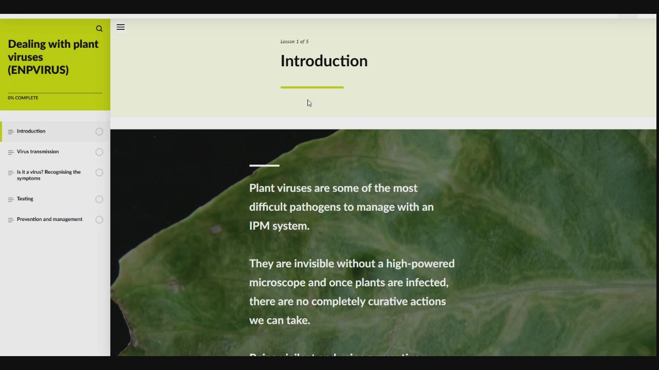The image size is (659, 370).
Task: Open the Virus transmission lesson
Action: pyautogui.click(x=38, y=152)
